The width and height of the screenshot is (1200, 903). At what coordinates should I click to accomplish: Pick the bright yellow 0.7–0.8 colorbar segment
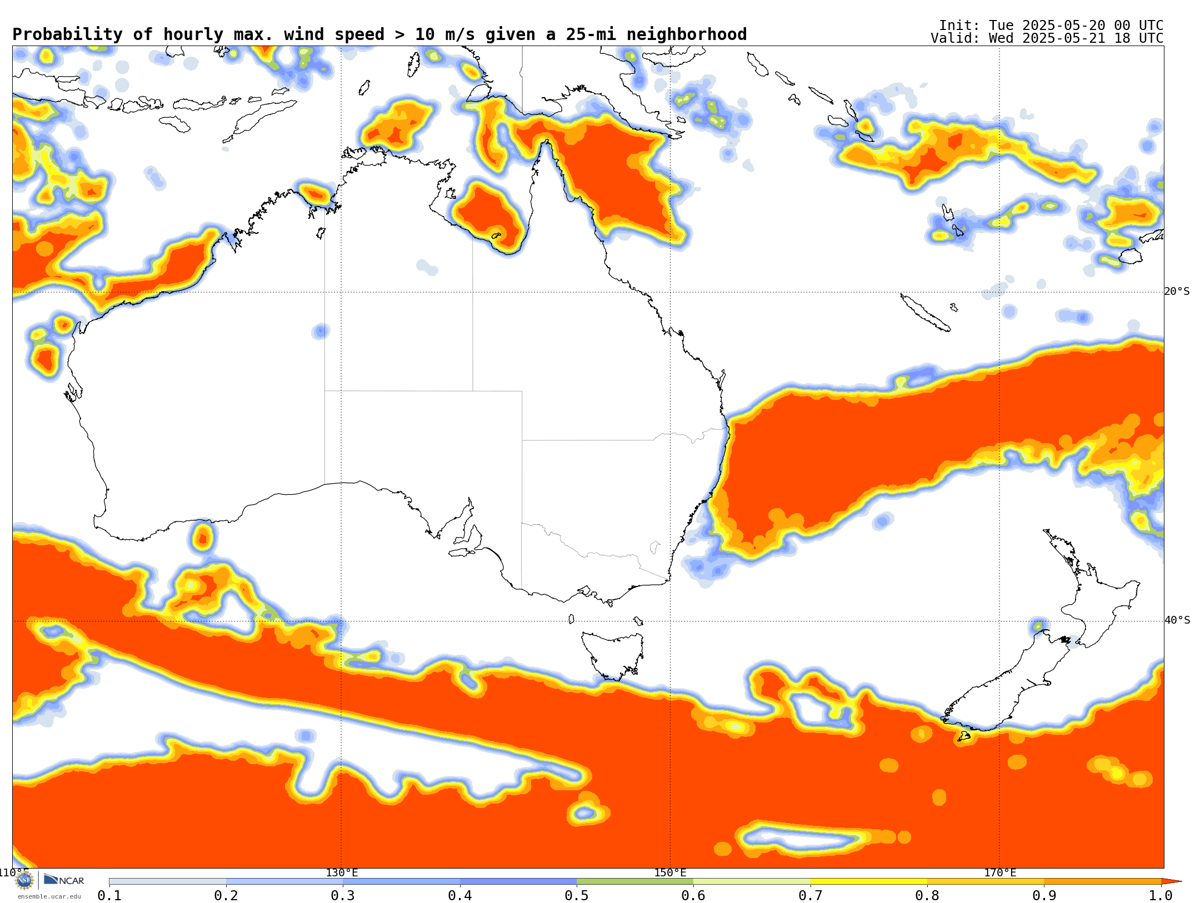point(869,881)
